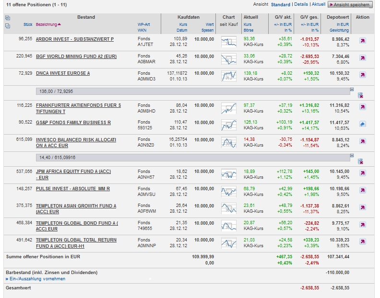Click the action arrow icon for PULSE INVEST

[362, 191]
